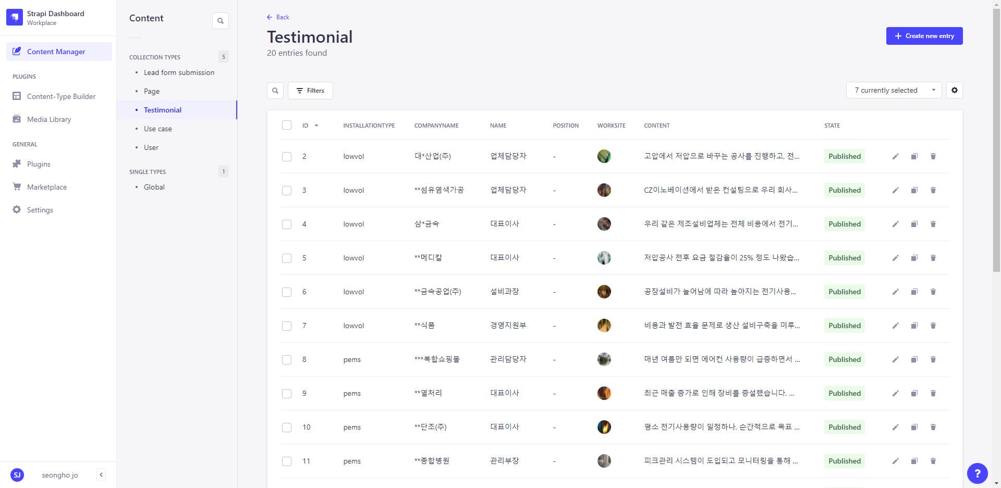Image resolution: width=1001 pixels, height=488 pixels.
Task: Check the select-all checkbox in table header
Action: [287, 125]
